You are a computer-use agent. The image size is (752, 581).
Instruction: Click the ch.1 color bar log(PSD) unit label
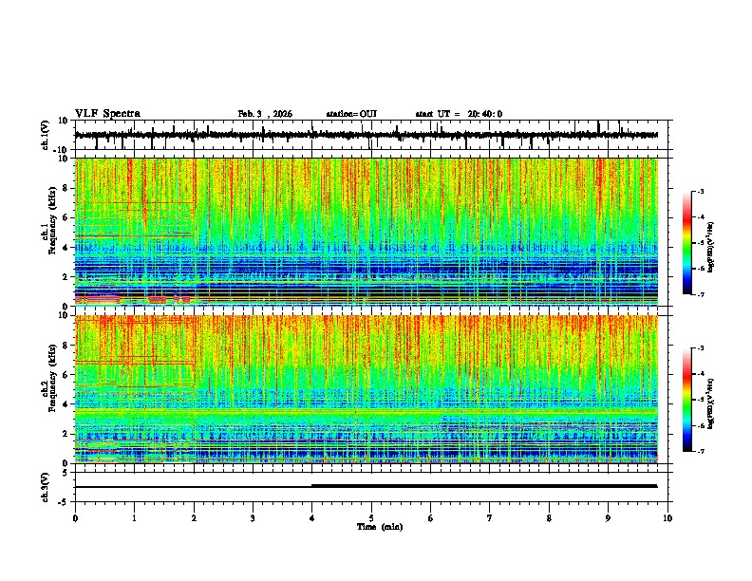click(x=711, y=247)
